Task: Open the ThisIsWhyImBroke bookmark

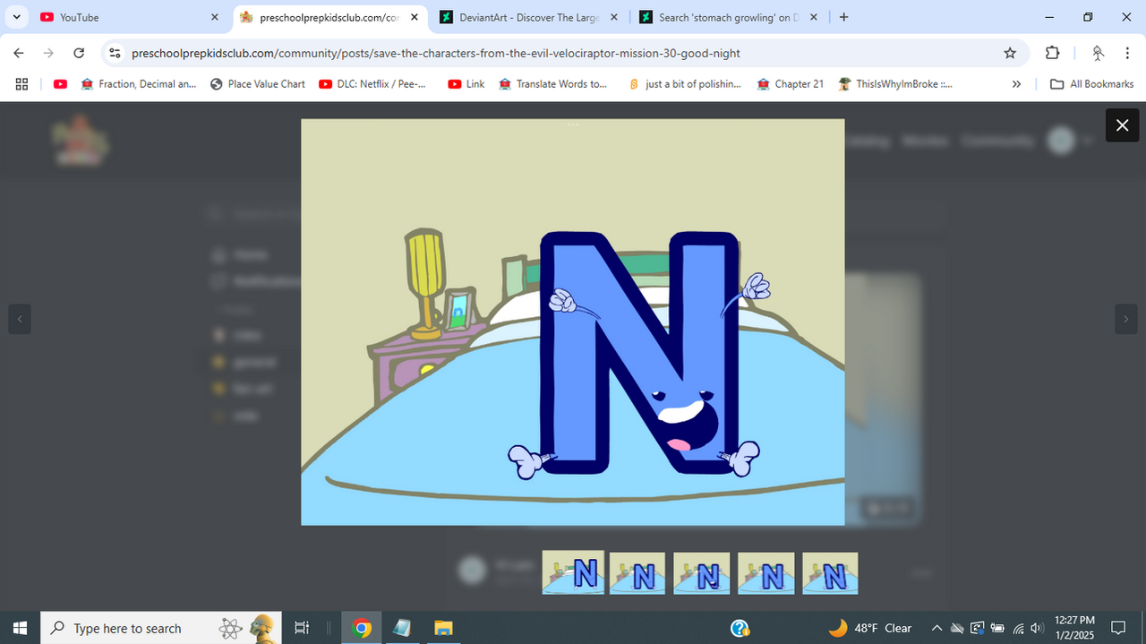Action: coord(895,84)
